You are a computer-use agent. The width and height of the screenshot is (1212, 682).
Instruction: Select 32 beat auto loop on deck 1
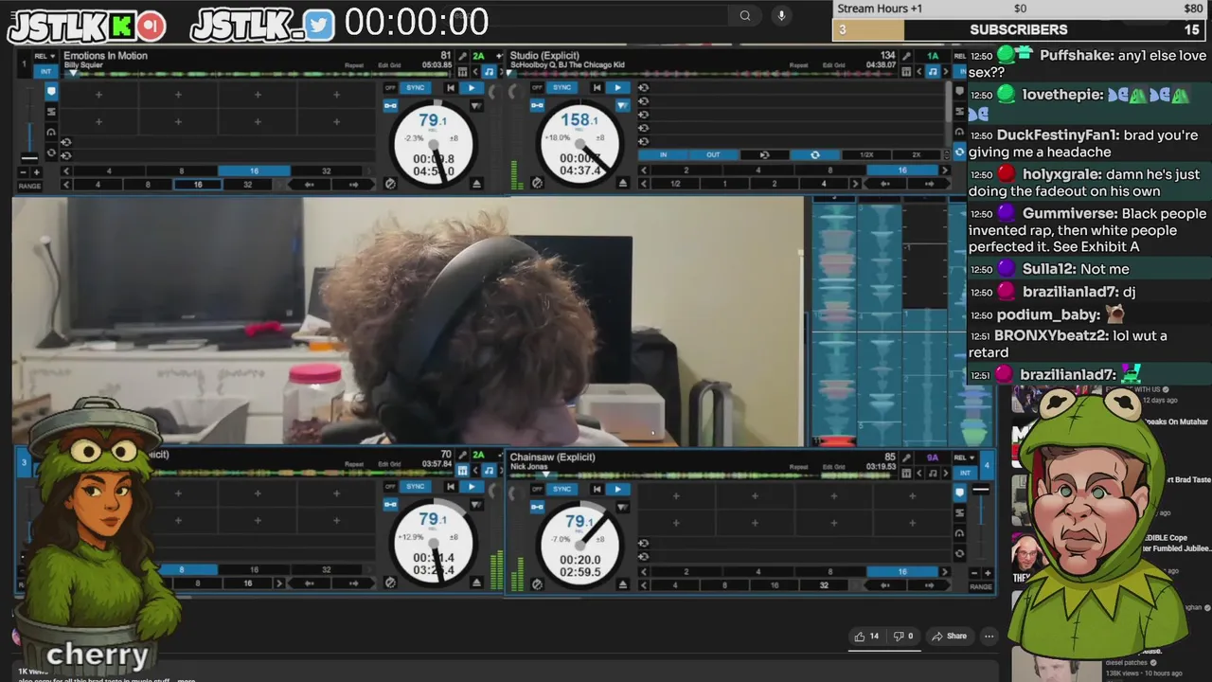[326, 171]
